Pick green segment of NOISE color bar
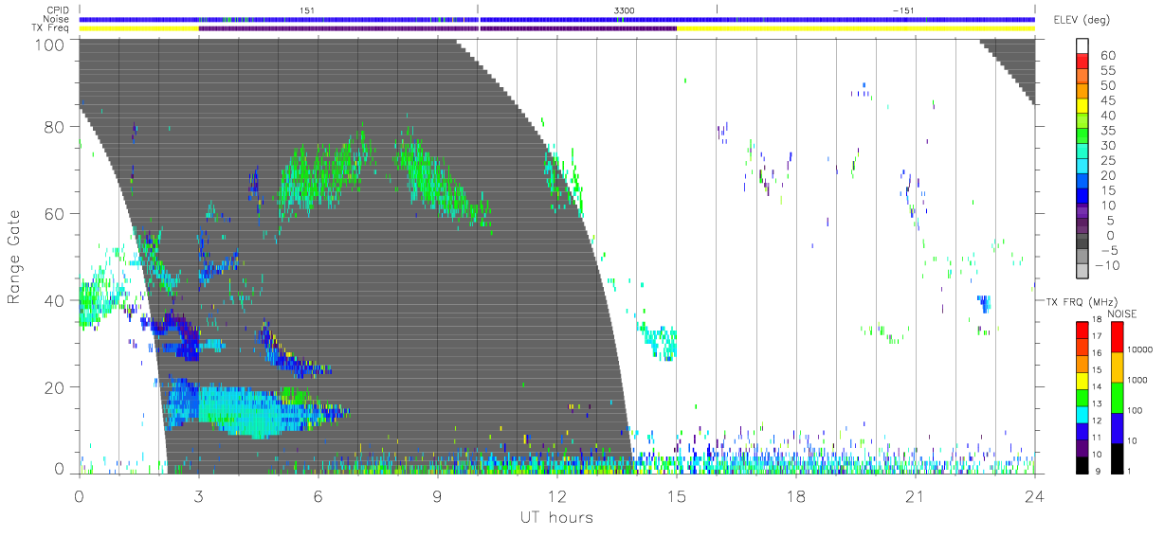Screen dimensions: 1164x537 click(1118, 397)
